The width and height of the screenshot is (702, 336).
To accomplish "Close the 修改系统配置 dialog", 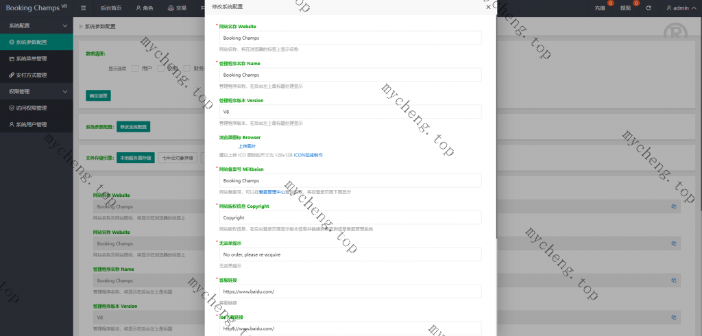I will (x=488, y=7).
